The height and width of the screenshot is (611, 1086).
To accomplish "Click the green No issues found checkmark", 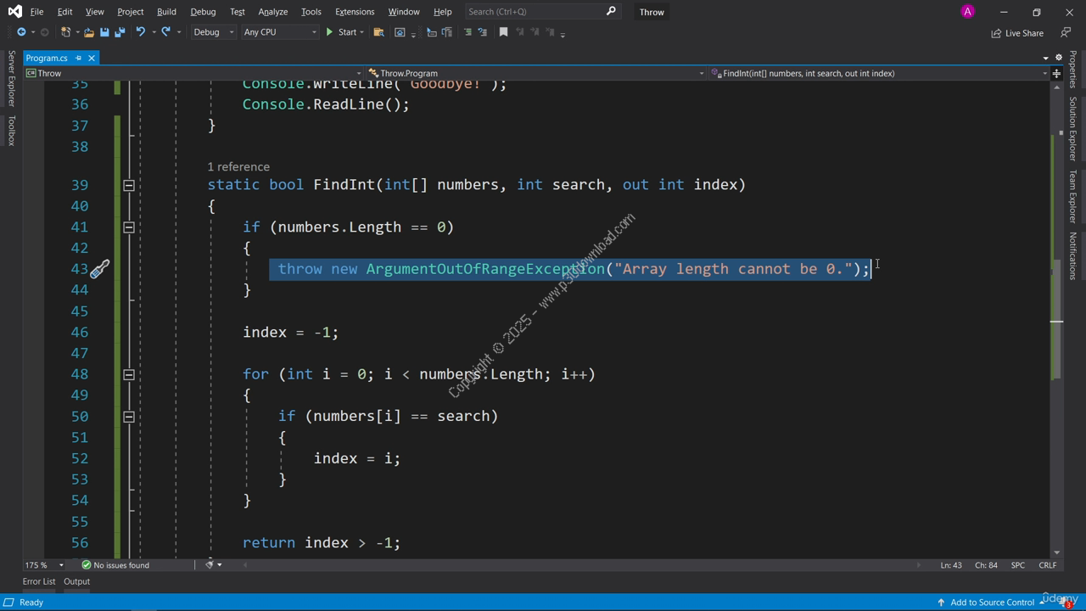I will click(86, 565).
